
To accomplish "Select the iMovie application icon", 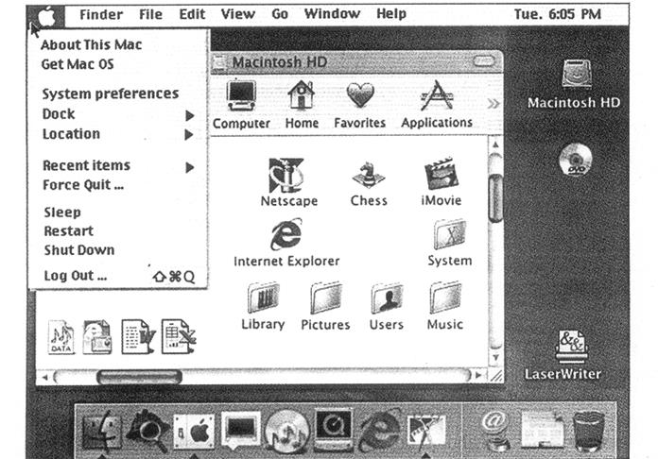I will pos(442,174).
